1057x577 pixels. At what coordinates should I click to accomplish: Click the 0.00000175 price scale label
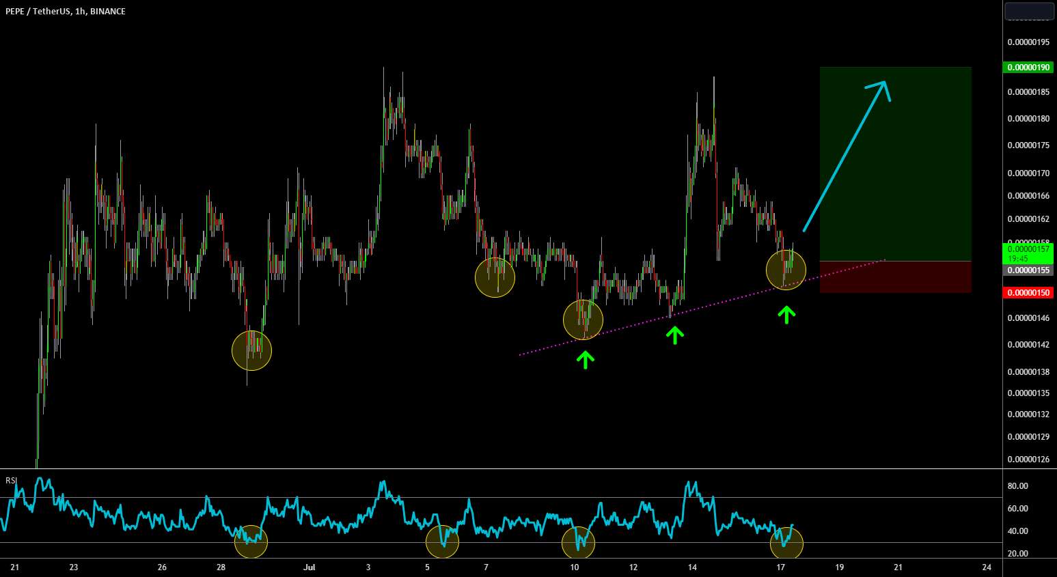(x=1028, y=145)
